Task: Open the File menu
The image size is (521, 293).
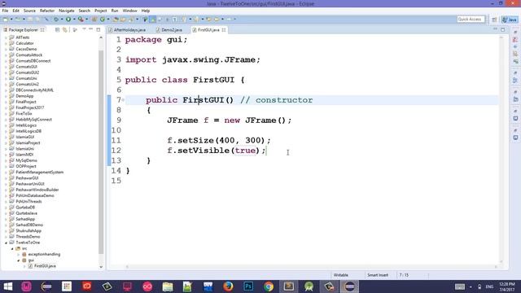Action: (x=5, y=11)
